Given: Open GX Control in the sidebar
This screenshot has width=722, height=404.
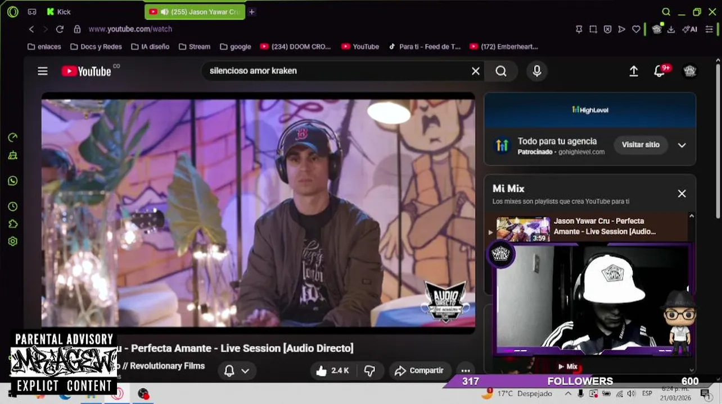Looking at the screenshot, I should [x=13, y=137].
